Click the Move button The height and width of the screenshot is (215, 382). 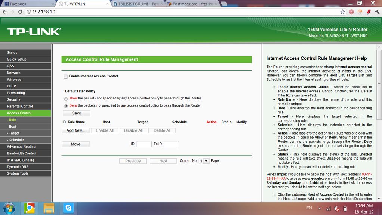click(x=76, y=144)
